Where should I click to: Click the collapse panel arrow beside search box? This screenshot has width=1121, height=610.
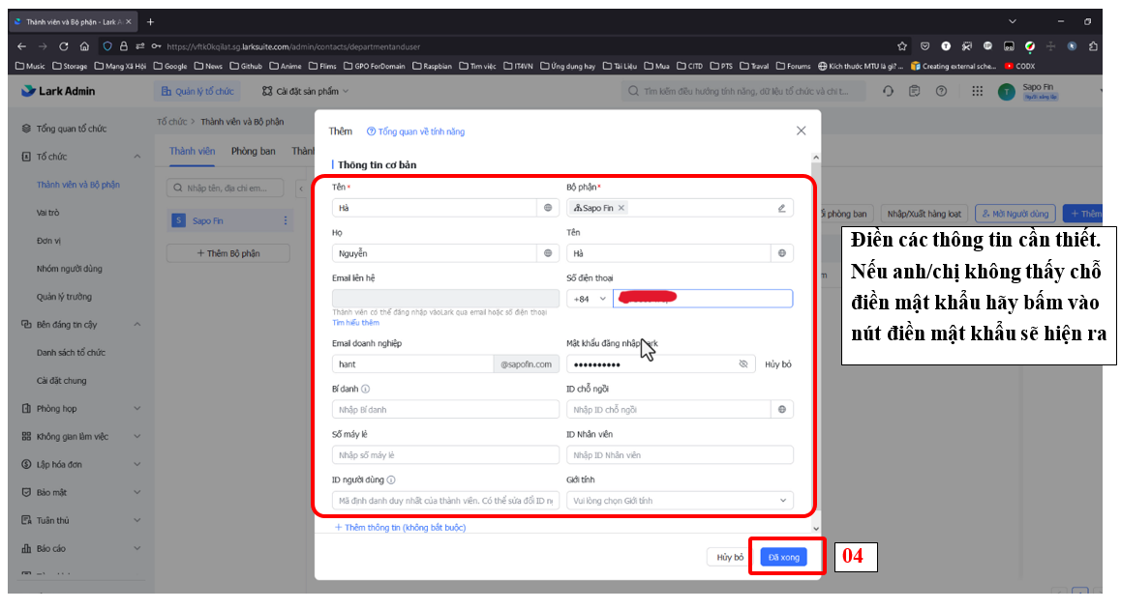coord(301,189)
